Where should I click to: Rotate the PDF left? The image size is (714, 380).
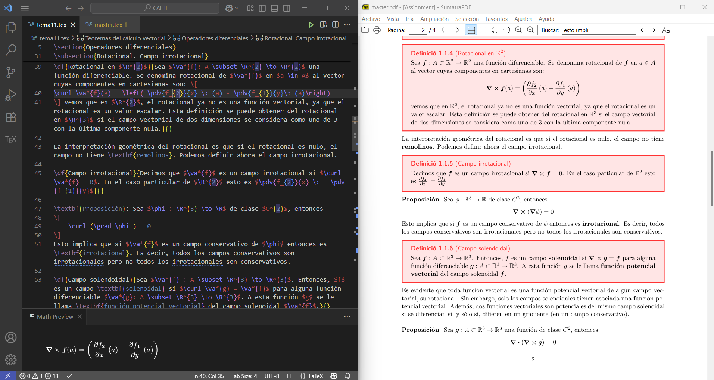click(x=495, y=30)
